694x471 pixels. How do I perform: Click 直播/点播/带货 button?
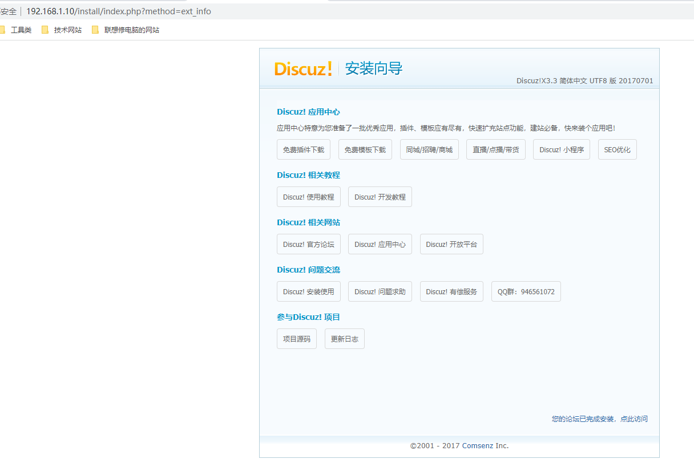[x=496, y=150]
